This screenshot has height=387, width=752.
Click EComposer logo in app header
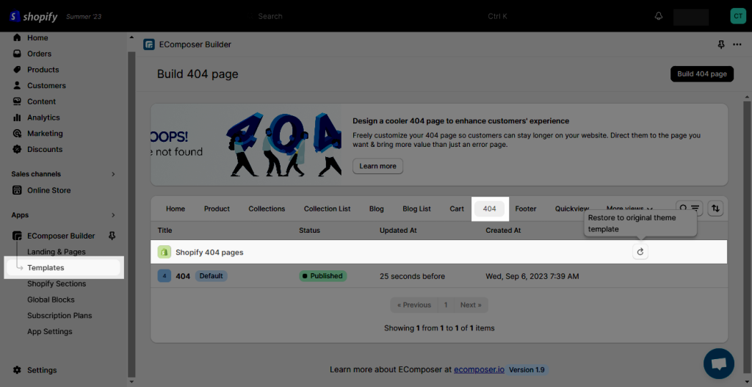[149, 45]
